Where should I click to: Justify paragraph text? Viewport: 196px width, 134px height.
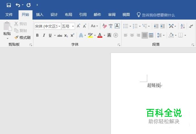coord(145,35)
